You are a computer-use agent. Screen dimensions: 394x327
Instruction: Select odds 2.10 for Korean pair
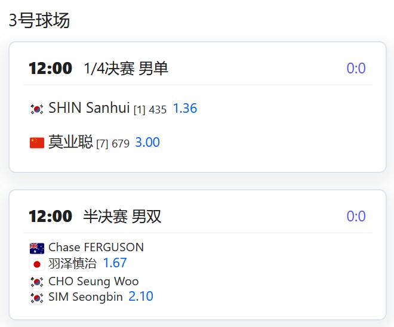(x=141, y=297)
